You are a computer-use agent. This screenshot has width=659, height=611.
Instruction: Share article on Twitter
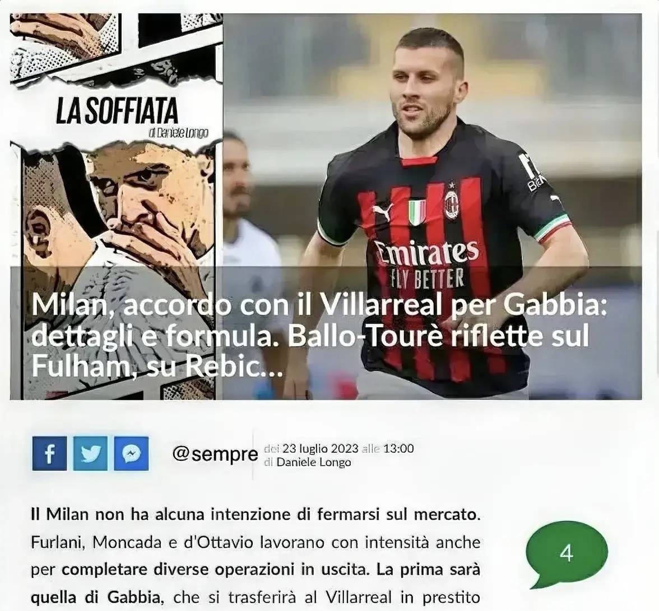[90, 453]
